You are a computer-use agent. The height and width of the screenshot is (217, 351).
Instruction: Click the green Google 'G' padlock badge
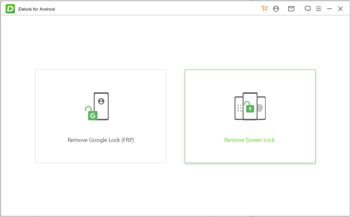tap(92, 116)
